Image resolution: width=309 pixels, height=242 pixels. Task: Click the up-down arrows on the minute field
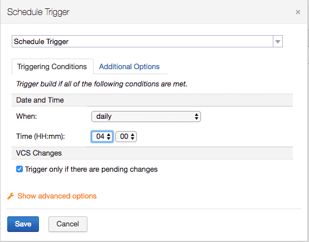(x=133, y=137)
